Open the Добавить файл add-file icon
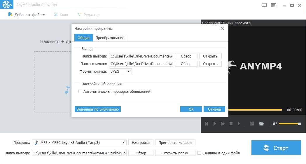Screen dimensions: 306x164 pyautogui.click(x=10, y=15)
